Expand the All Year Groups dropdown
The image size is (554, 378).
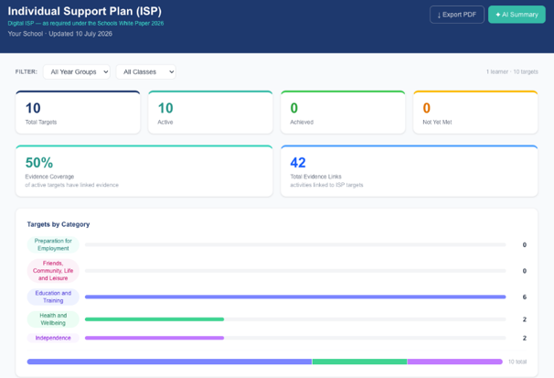coord(76,71)
